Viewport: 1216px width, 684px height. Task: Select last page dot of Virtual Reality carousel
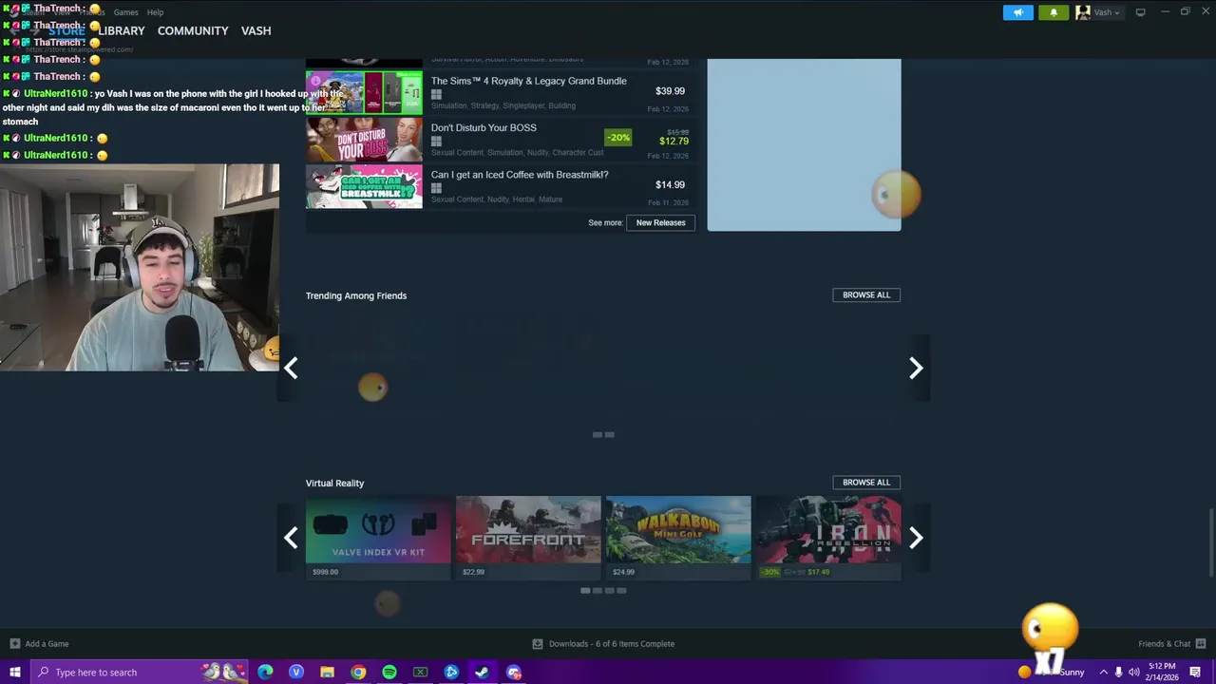[621, 591]
